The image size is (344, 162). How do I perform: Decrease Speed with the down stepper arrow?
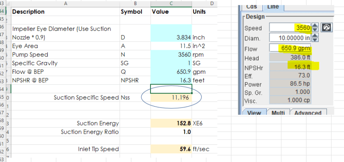315,30
